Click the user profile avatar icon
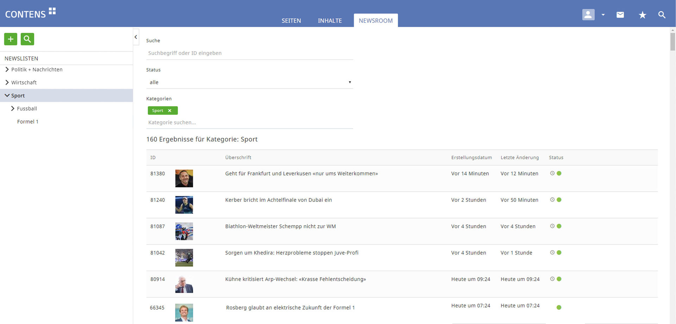Screen dimensions: 676x324 pyautogui.click(x=588, y=15)
